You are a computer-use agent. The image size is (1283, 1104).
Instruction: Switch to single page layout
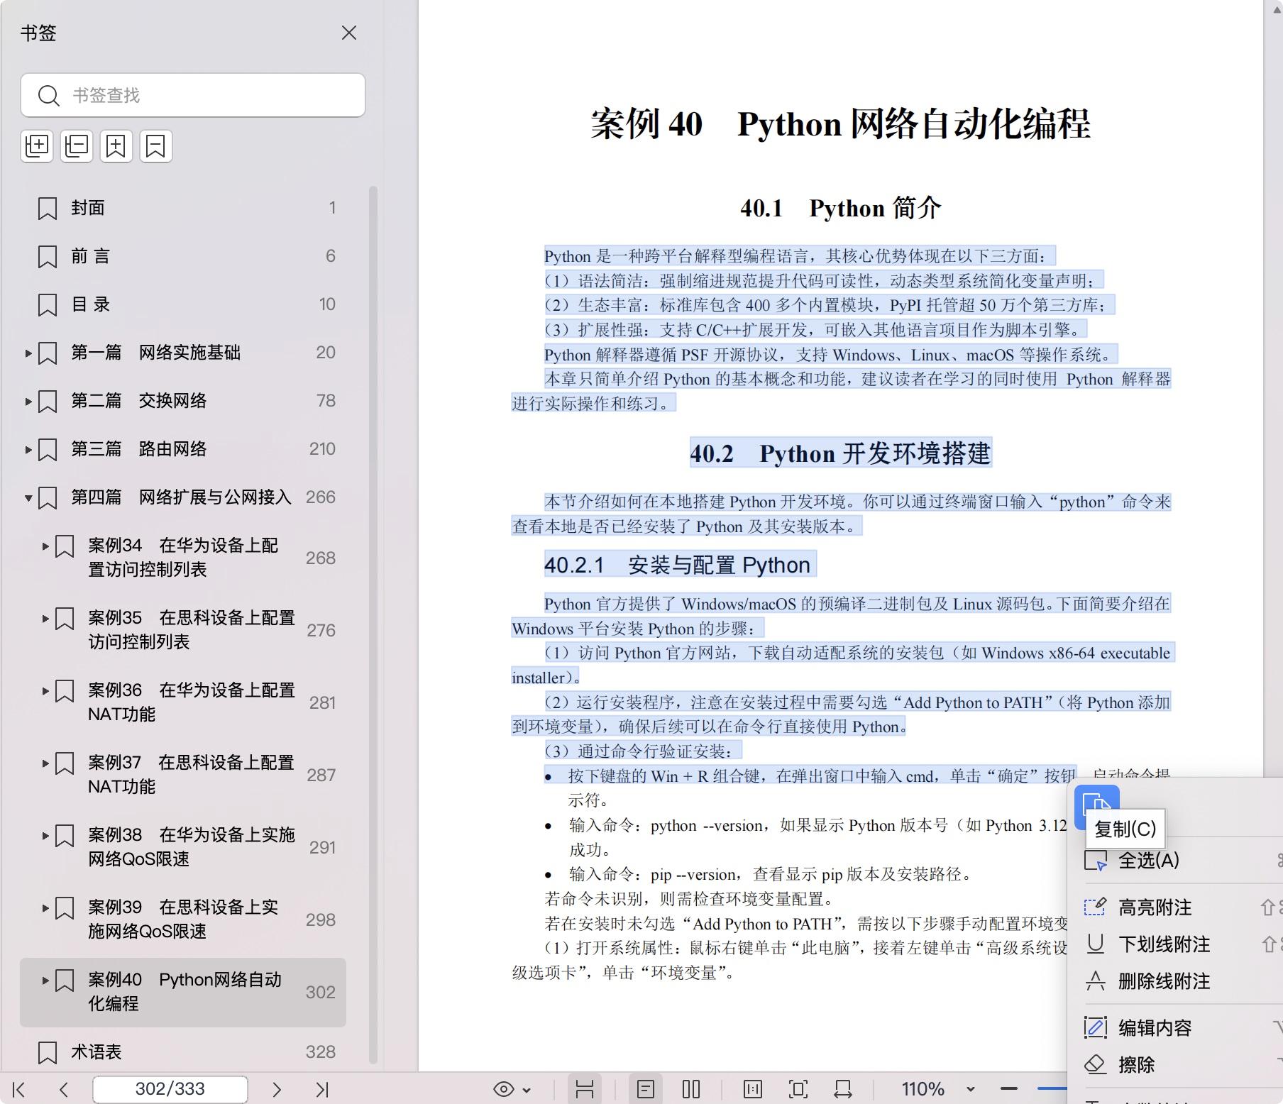coord(646,1089)
